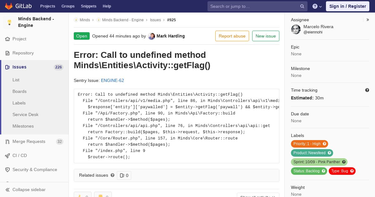Open the Service Desk submenu item

coord(25,115)
